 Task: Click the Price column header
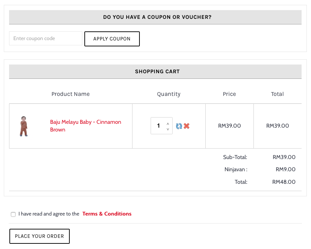pyautogui.click(x=229, y=94)
